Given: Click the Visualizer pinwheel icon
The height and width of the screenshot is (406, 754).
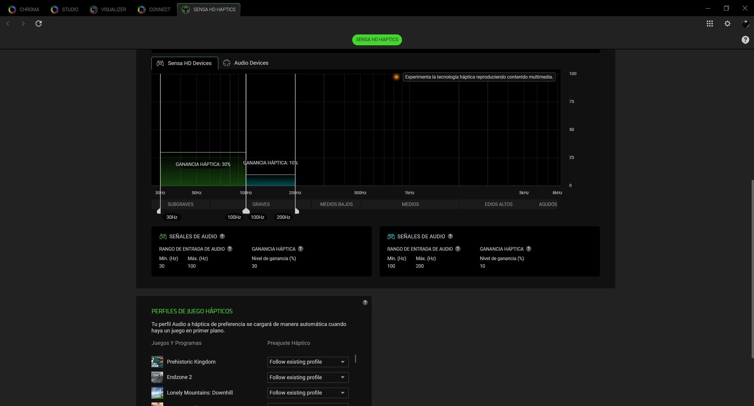Looking at the screenshot, I should coord(94,10).
